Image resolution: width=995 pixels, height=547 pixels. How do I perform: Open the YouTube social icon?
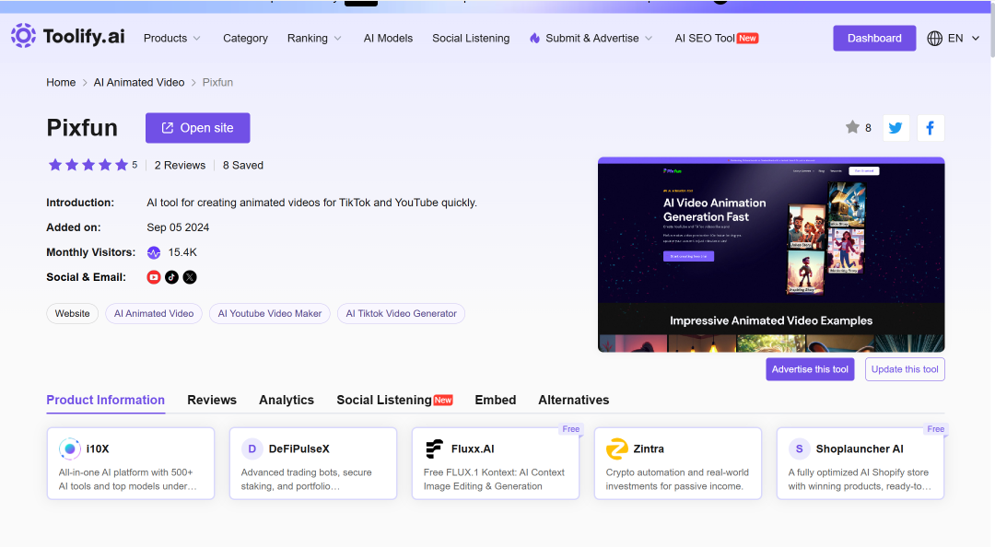point(154,277)
